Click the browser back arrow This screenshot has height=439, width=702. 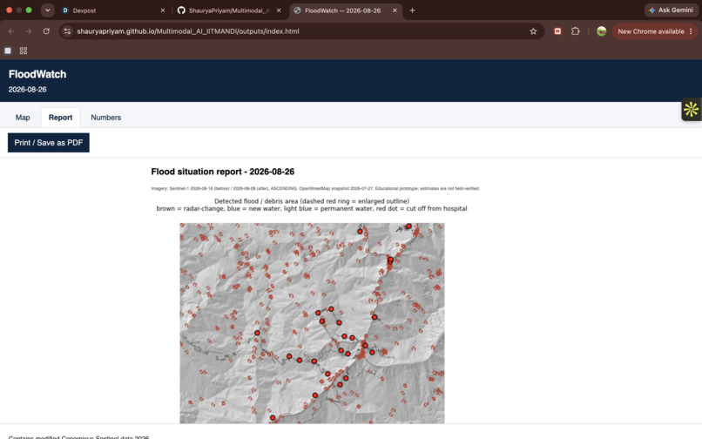coord(11,31)
